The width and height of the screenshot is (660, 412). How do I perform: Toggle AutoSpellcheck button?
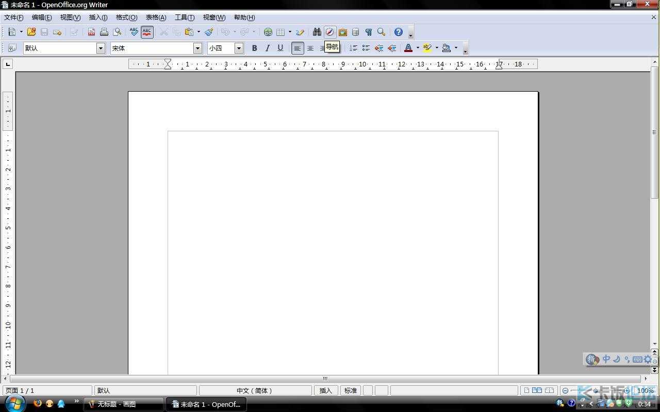[147, 32]
